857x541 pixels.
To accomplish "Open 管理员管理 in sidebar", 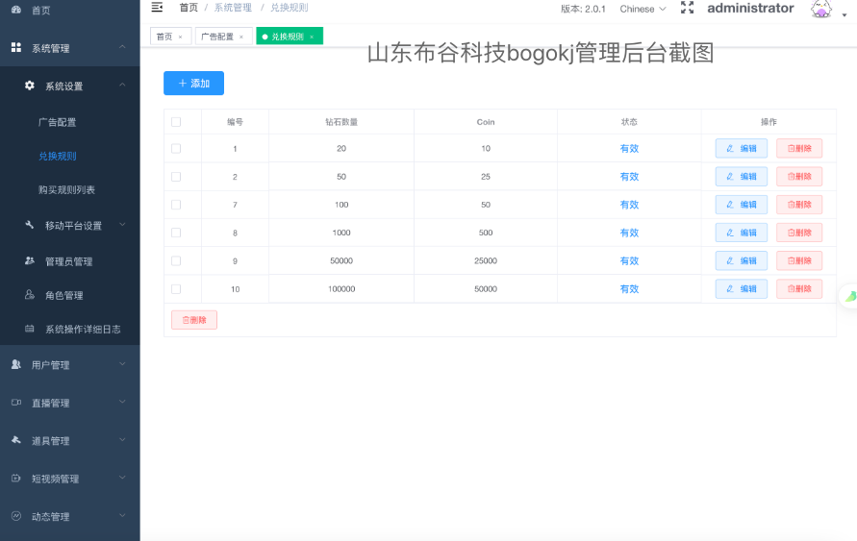I will (x=68, y=261).
